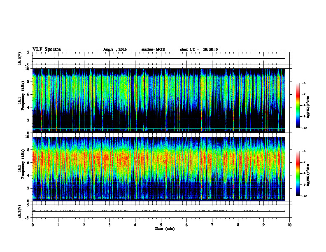
Task: Select the date text "Aug.8 , 2026"
Action: pos(115,49)
